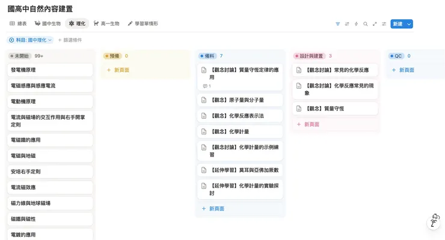Add 新頁面 in the 預備 column
This screenshot has width=445, height=240.
point(118,70)
